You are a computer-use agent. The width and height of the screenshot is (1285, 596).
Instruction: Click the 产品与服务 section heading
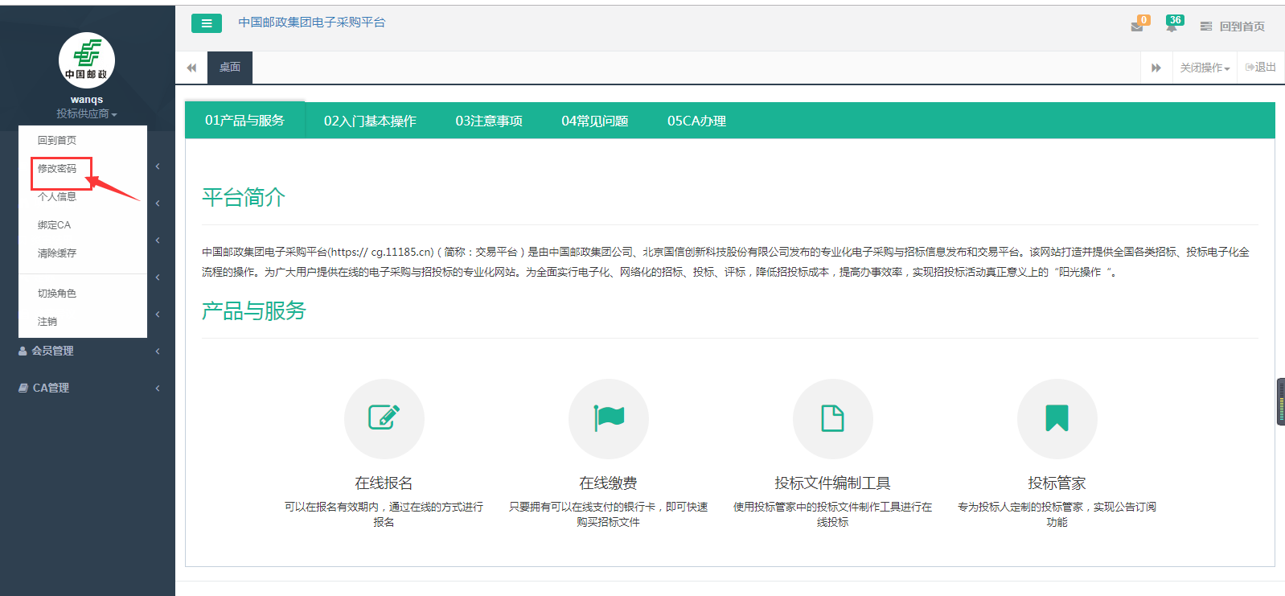point(254,310)
